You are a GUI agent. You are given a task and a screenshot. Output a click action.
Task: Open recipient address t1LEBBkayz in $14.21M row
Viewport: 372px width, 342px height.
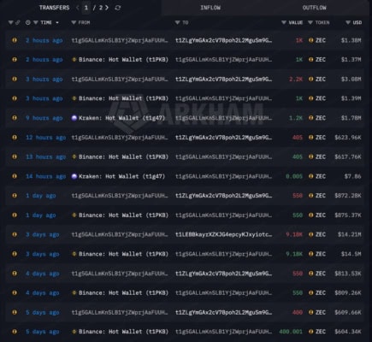223,234
